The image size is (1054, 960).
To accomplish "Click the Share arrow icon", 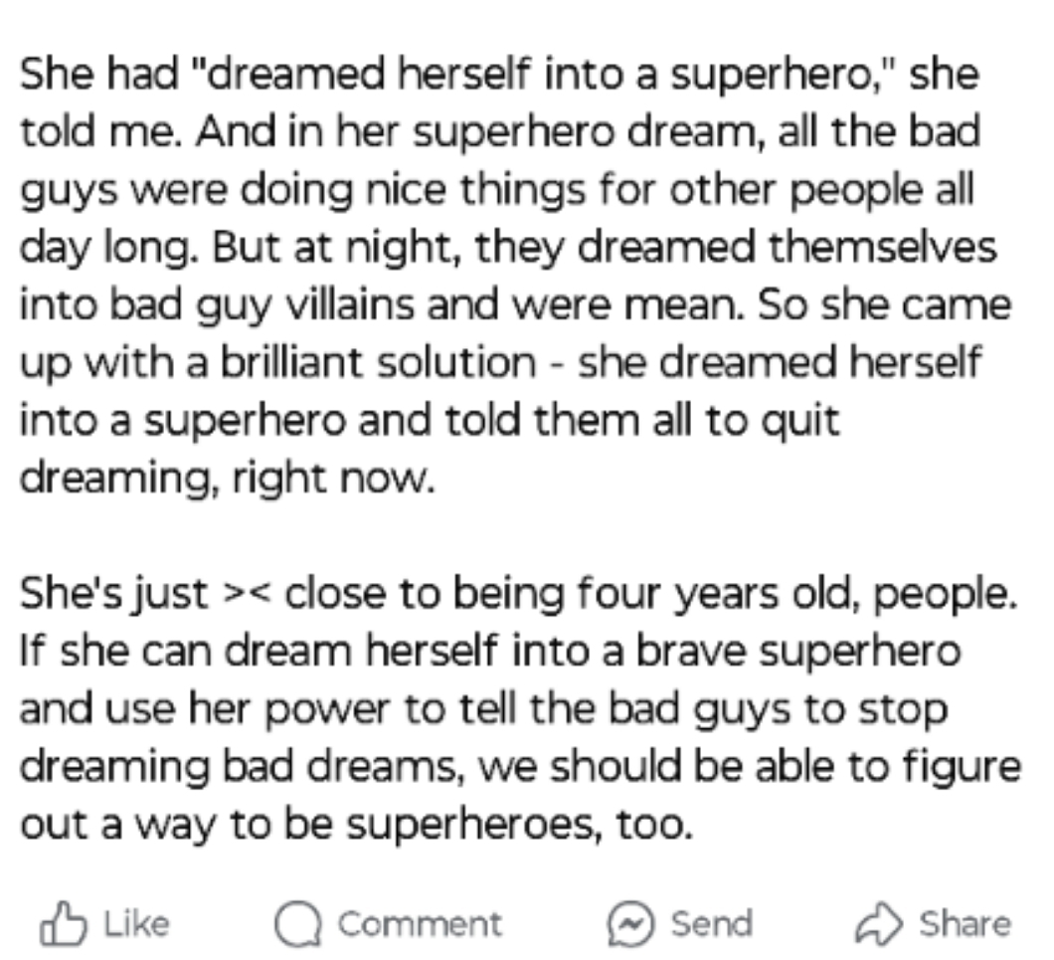I will coord(880,923).
